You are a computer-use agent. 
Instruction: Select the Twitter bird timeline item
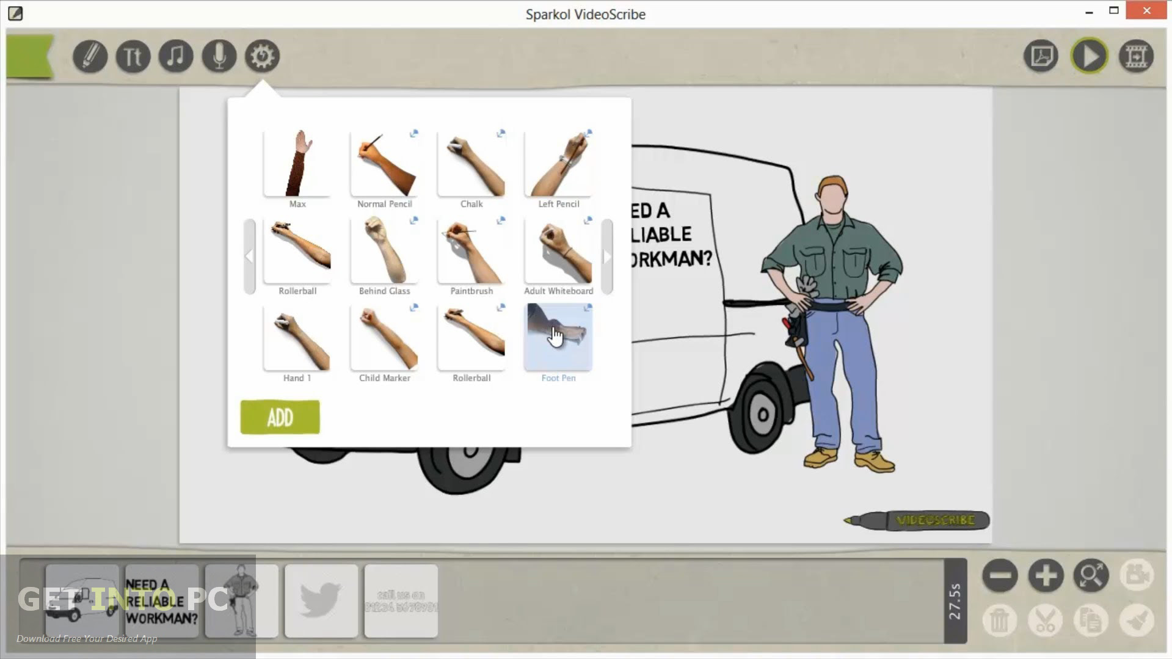click(x=321, y=601)
